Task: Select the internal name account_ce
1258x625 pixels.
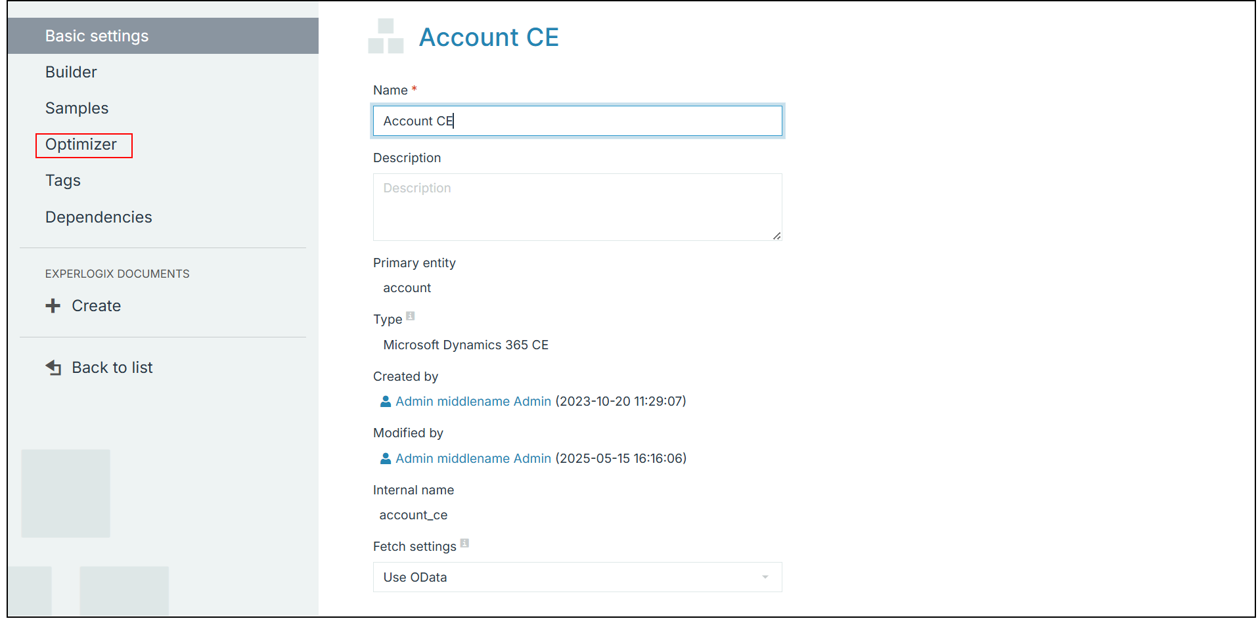Action: (413, 515)
